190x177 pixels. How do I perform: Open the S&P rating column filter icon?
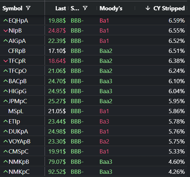(x=85, y=8)
